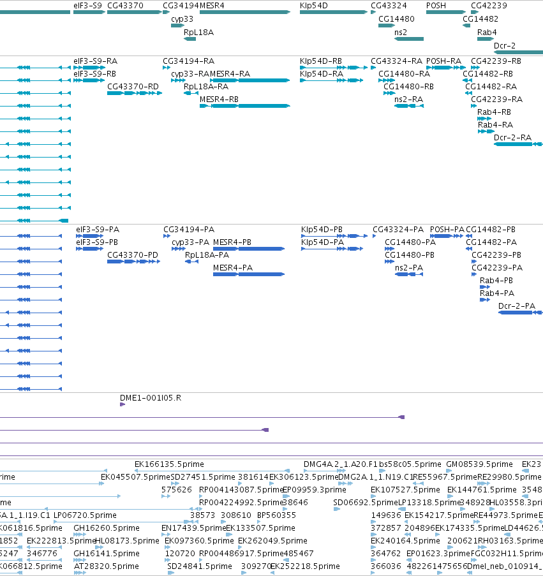Select protein eIF3-S9-PA
The height and width of the screenshot is (576, 543).
(x=89, y=236)
